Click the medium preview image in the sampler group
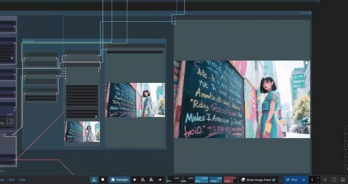348x184 pixels. 135,100
